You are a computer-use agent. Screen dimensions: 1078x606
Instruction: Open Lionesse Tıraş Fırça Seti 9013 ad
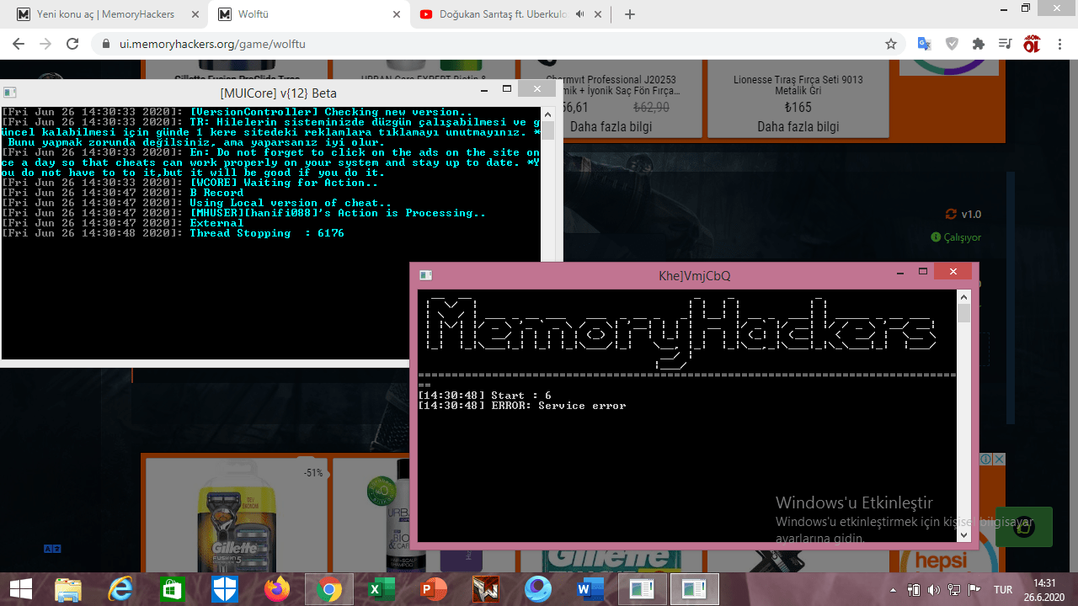pyautogui.click(x=798, y=85)
